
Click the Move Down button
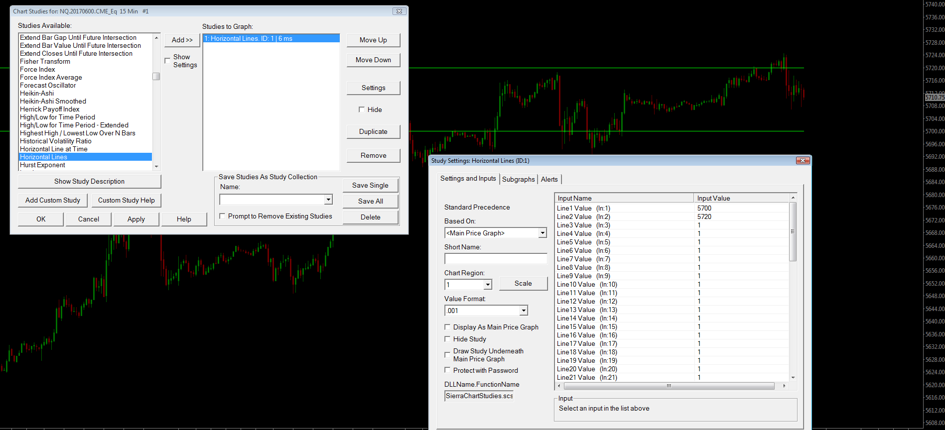pos(373,60)
